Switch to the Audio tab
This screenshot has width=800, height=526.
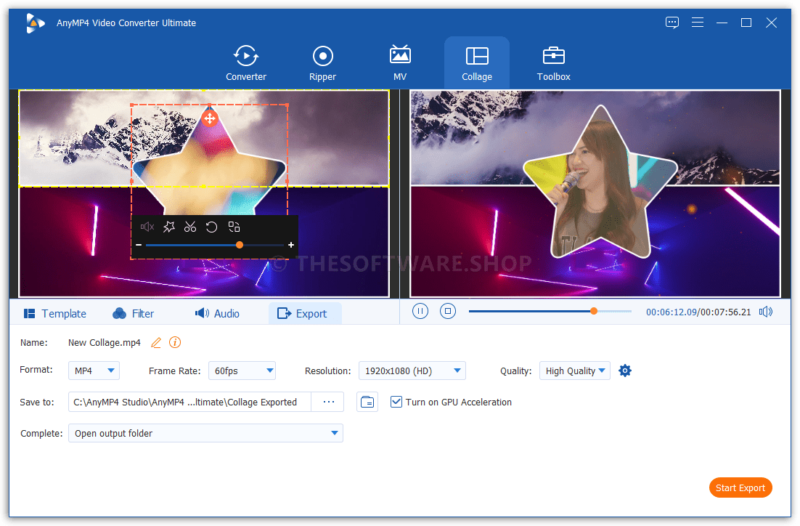point(217,314)
